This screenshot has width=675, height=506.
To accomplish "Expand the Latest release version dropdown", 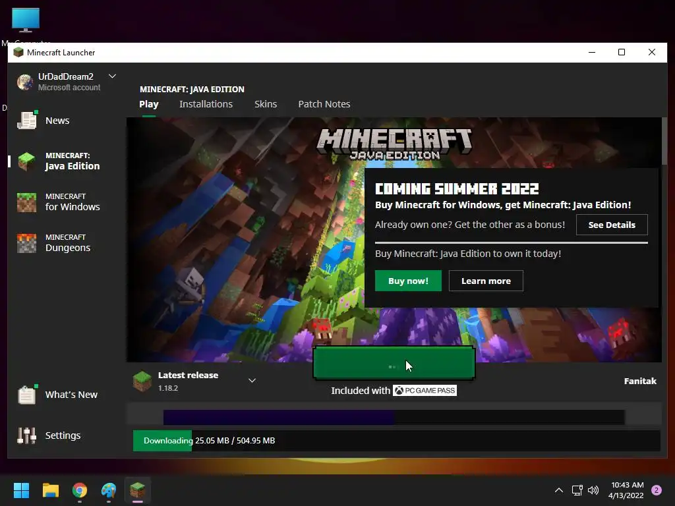I will click(252, 380).
